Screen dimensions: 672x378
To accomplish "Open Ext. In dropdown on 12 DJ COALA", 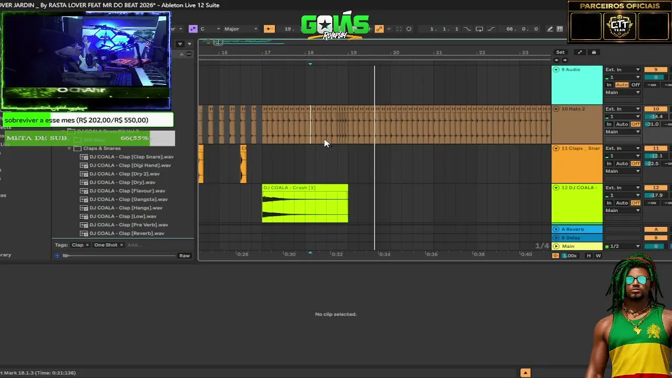I will (623, 187).
